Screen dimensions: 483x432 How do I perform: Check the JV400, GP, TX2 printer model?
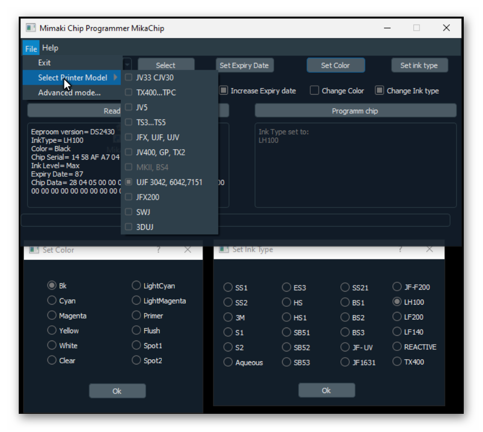pyautogui.click(x=129, y=152)
